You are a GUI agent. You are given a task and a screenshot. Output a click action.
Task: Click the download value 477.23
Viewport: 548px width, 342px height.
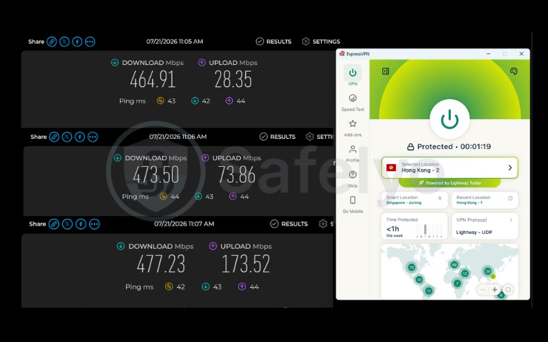tap(161, 263)
